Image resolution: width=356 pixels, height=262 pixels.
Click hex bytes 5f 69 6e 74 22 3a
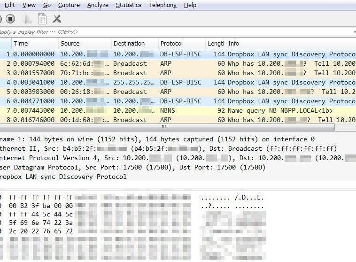41,223
